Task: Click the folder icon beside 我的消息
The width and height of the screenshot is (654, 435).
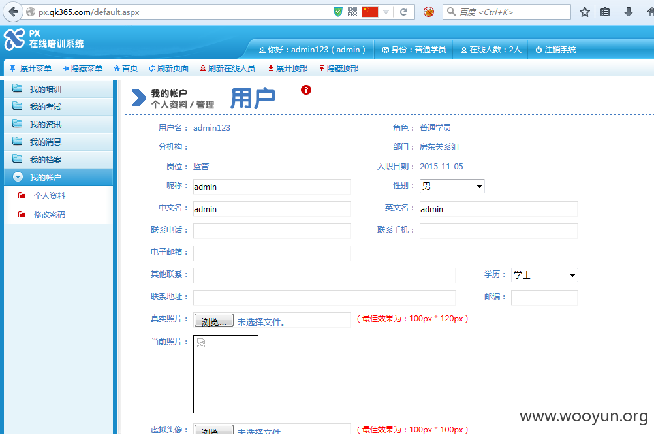Action: [18, 141]
